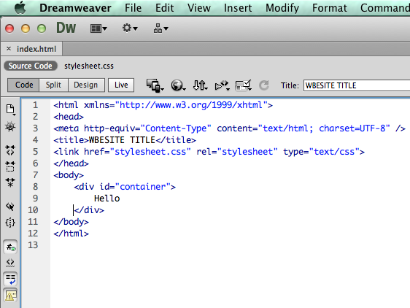
Task: Open the File menu
Action: pos(133,8)
